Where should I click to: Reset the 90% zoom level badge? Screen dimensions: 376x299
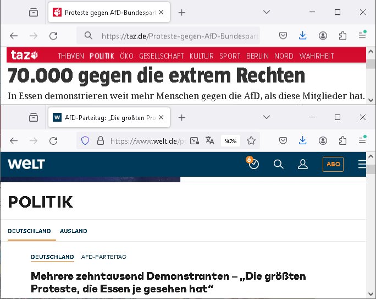[230, 141]
